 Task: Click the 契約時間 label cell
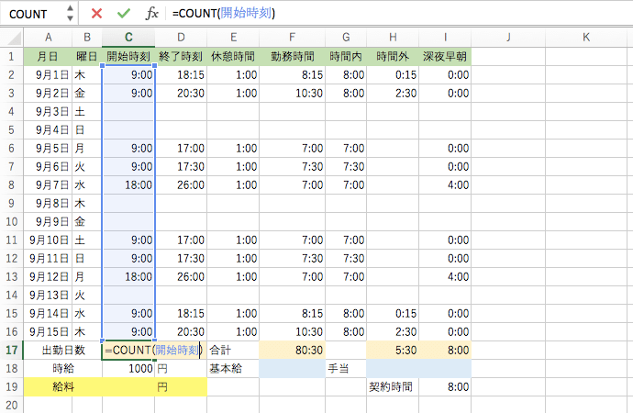(x=393, y=386)
